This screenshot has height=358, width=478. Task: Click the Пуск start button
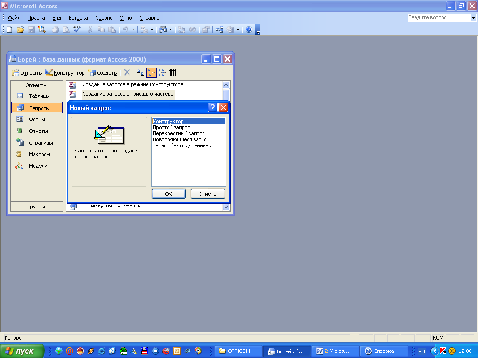(x=22, y=351)
